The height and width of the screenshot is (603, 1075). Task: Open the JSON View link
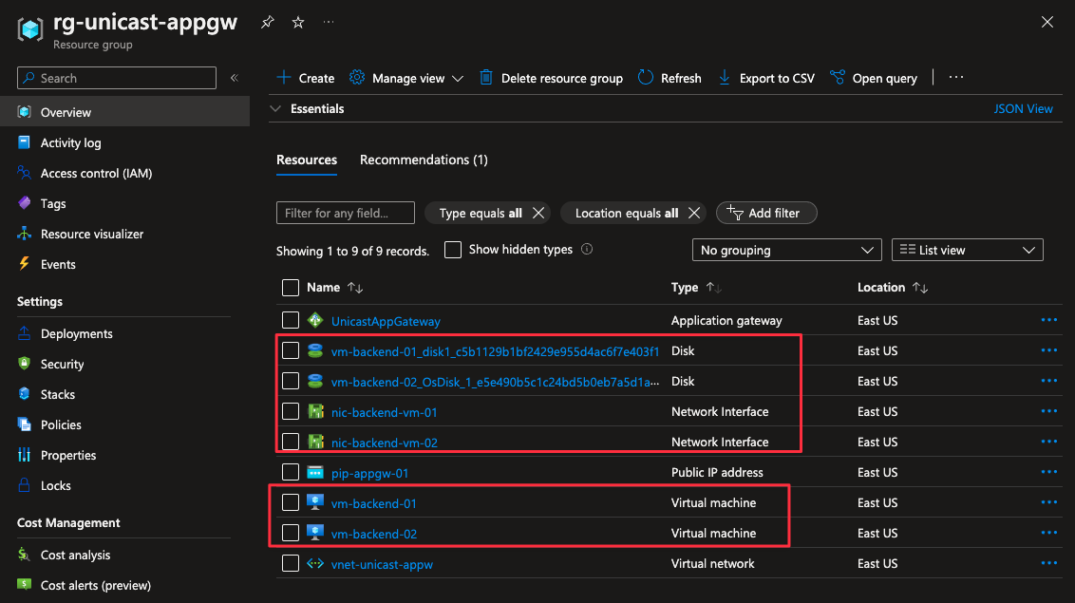tap(1023, 109)
